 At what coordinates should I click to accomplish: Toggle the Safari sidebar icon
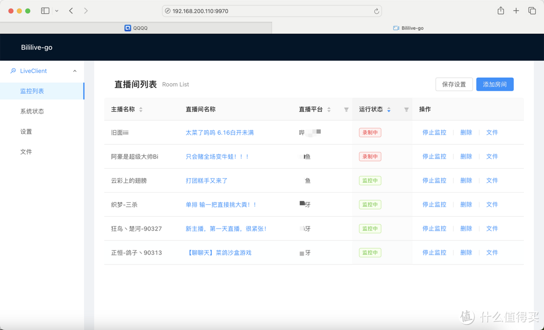point(44,11)
